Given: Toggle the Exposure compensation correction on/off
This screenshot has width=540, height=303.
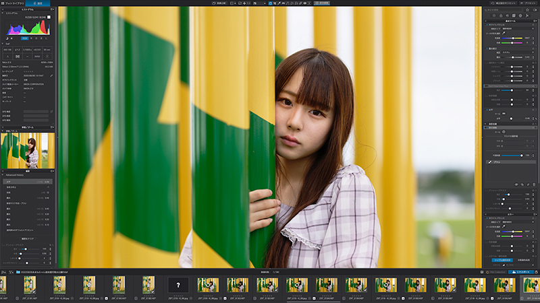Looking at the screenshot, I should (x=487, y=48).
